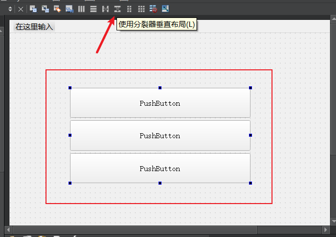Click the Adjust Size icon
The height and width of the screenshot is (237, 336).
coord(165,9)
